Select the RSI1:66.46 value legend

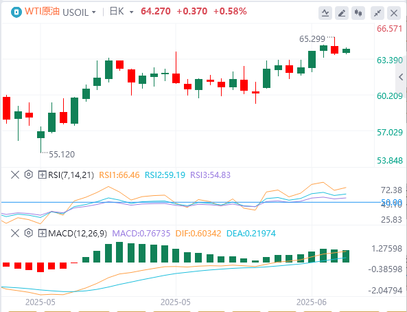(x=119, y=175)
